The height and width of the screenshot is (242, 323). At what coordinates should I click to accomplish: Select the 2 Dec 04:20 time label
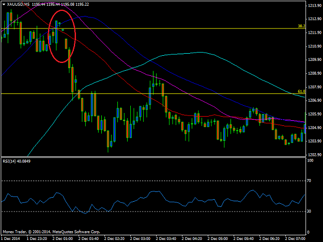(x=192, y=239)
